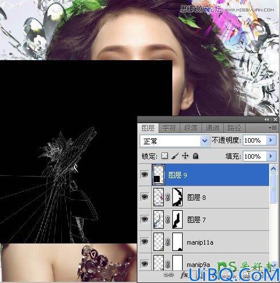Select layer name 图层 9
Image resolution: width=280 pixels, height=283 pixels.
[x=178, y=175]
